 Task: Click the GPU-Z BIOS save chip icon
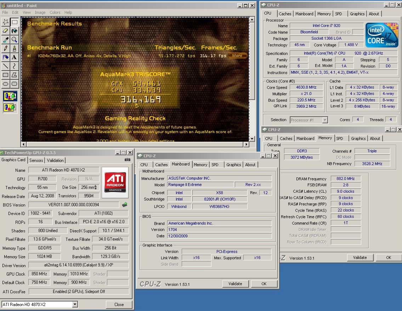coord(125,205)
